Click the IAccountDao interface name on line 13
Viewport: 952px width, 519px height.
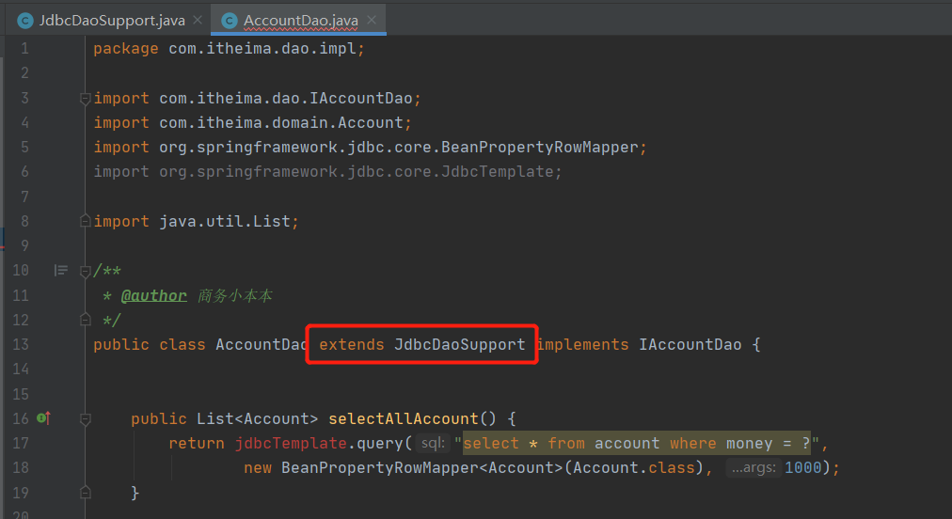[690, 345]
